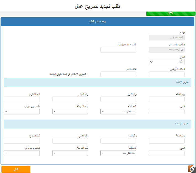Expand المحافظة dropdown under عنوان الإقامة

(118, 112)
